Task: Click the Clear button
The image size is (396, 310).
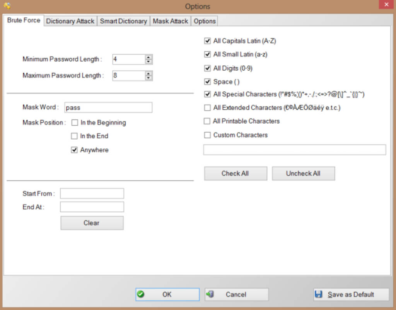Action: pyautogui.click(x=92, y=223)
